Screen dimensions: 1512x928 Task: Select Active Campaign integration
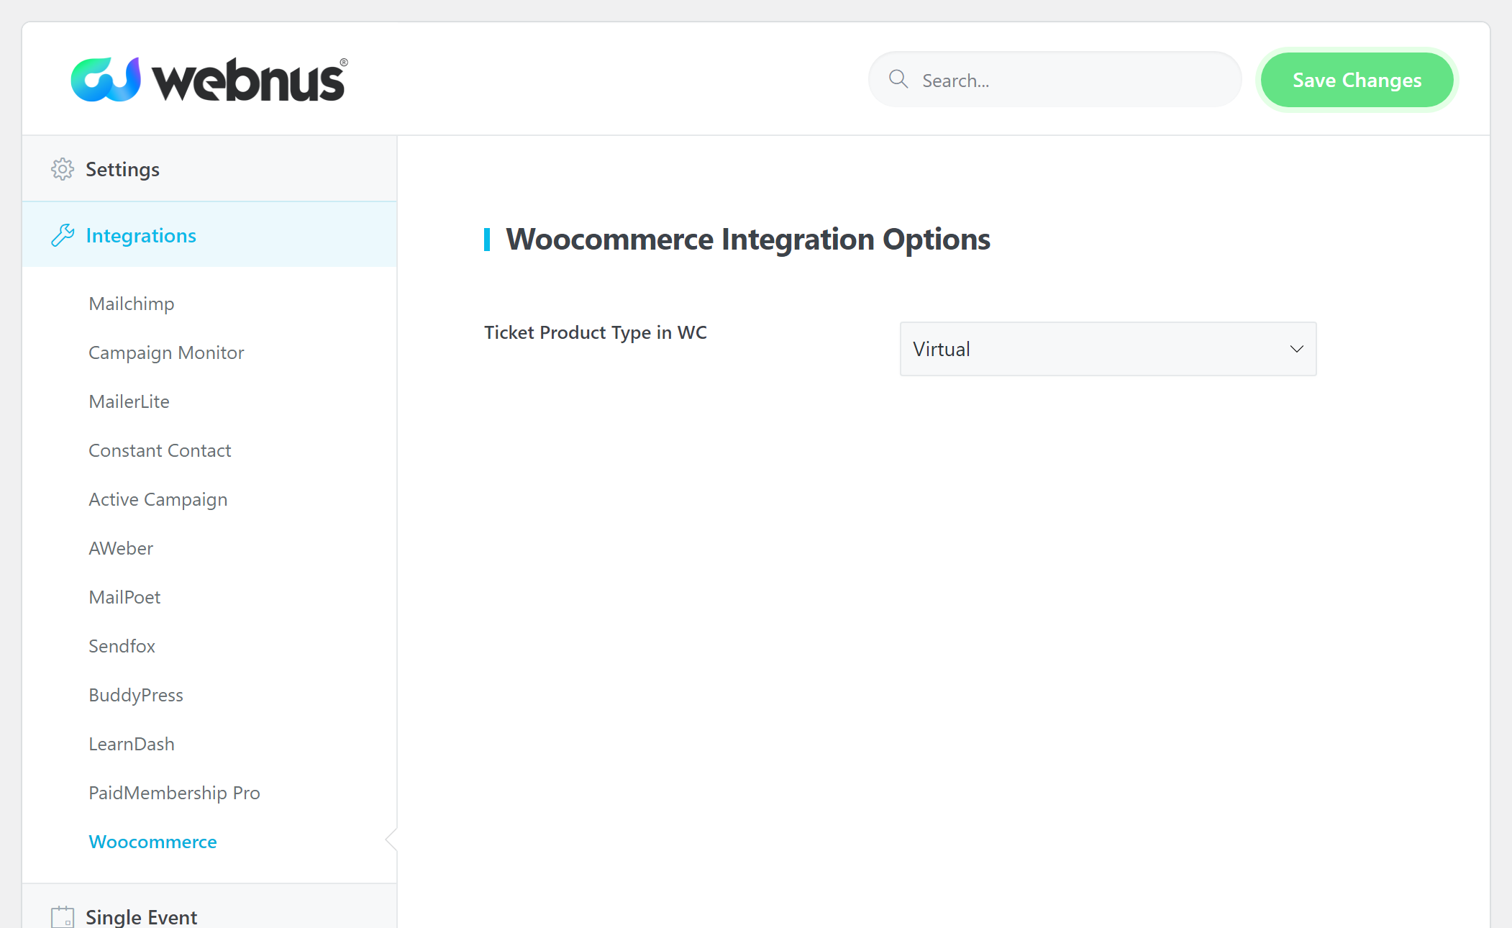(x=158, y=499)
